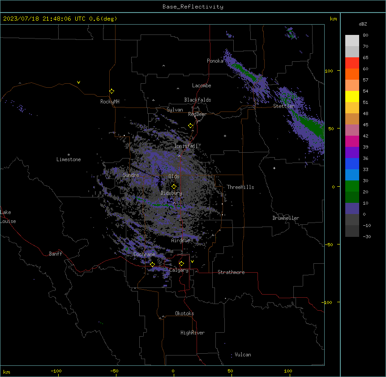
Task: Click the yellow diamond marker near RockyMH
Action: [x=112, y=91]
